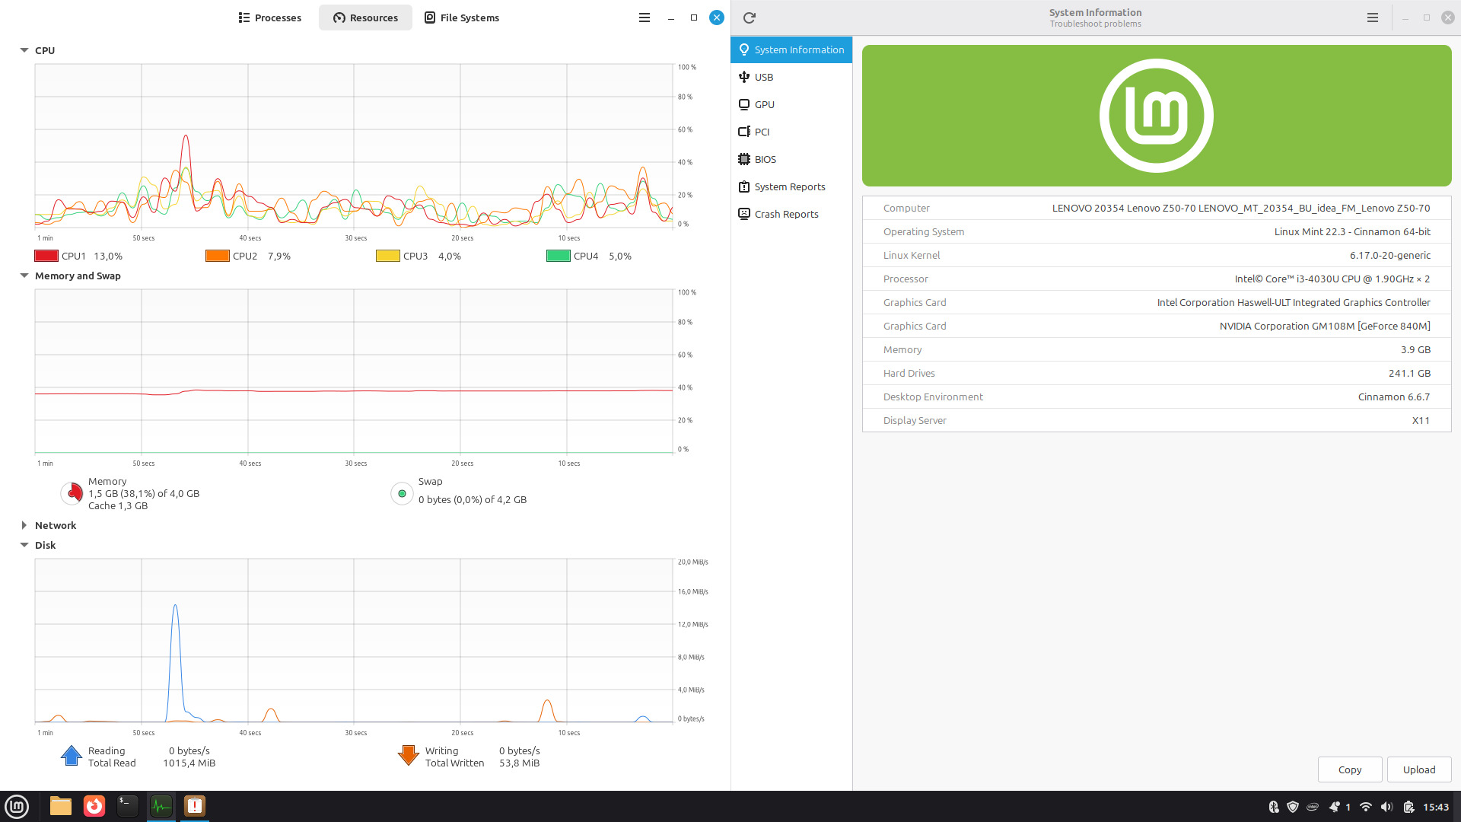Expand the Network section
The height and width of the screenshot is (822, 1461).
pyautogui.click(x=24, y=525)
